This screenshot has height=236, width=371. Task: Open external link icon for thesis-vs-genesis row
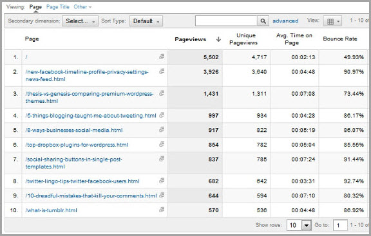point(162,93)
